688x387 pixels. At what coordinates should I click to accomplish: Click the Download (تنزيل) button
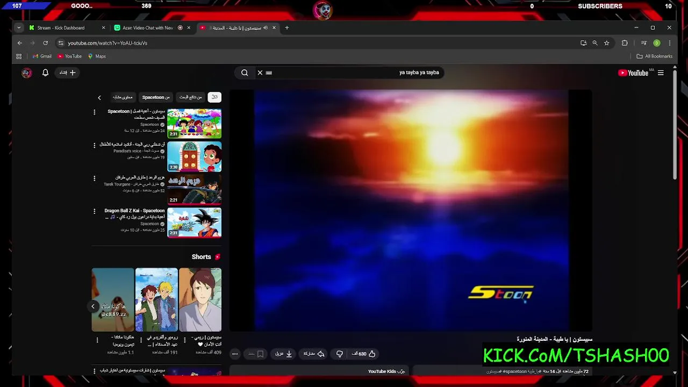[283, 354]
